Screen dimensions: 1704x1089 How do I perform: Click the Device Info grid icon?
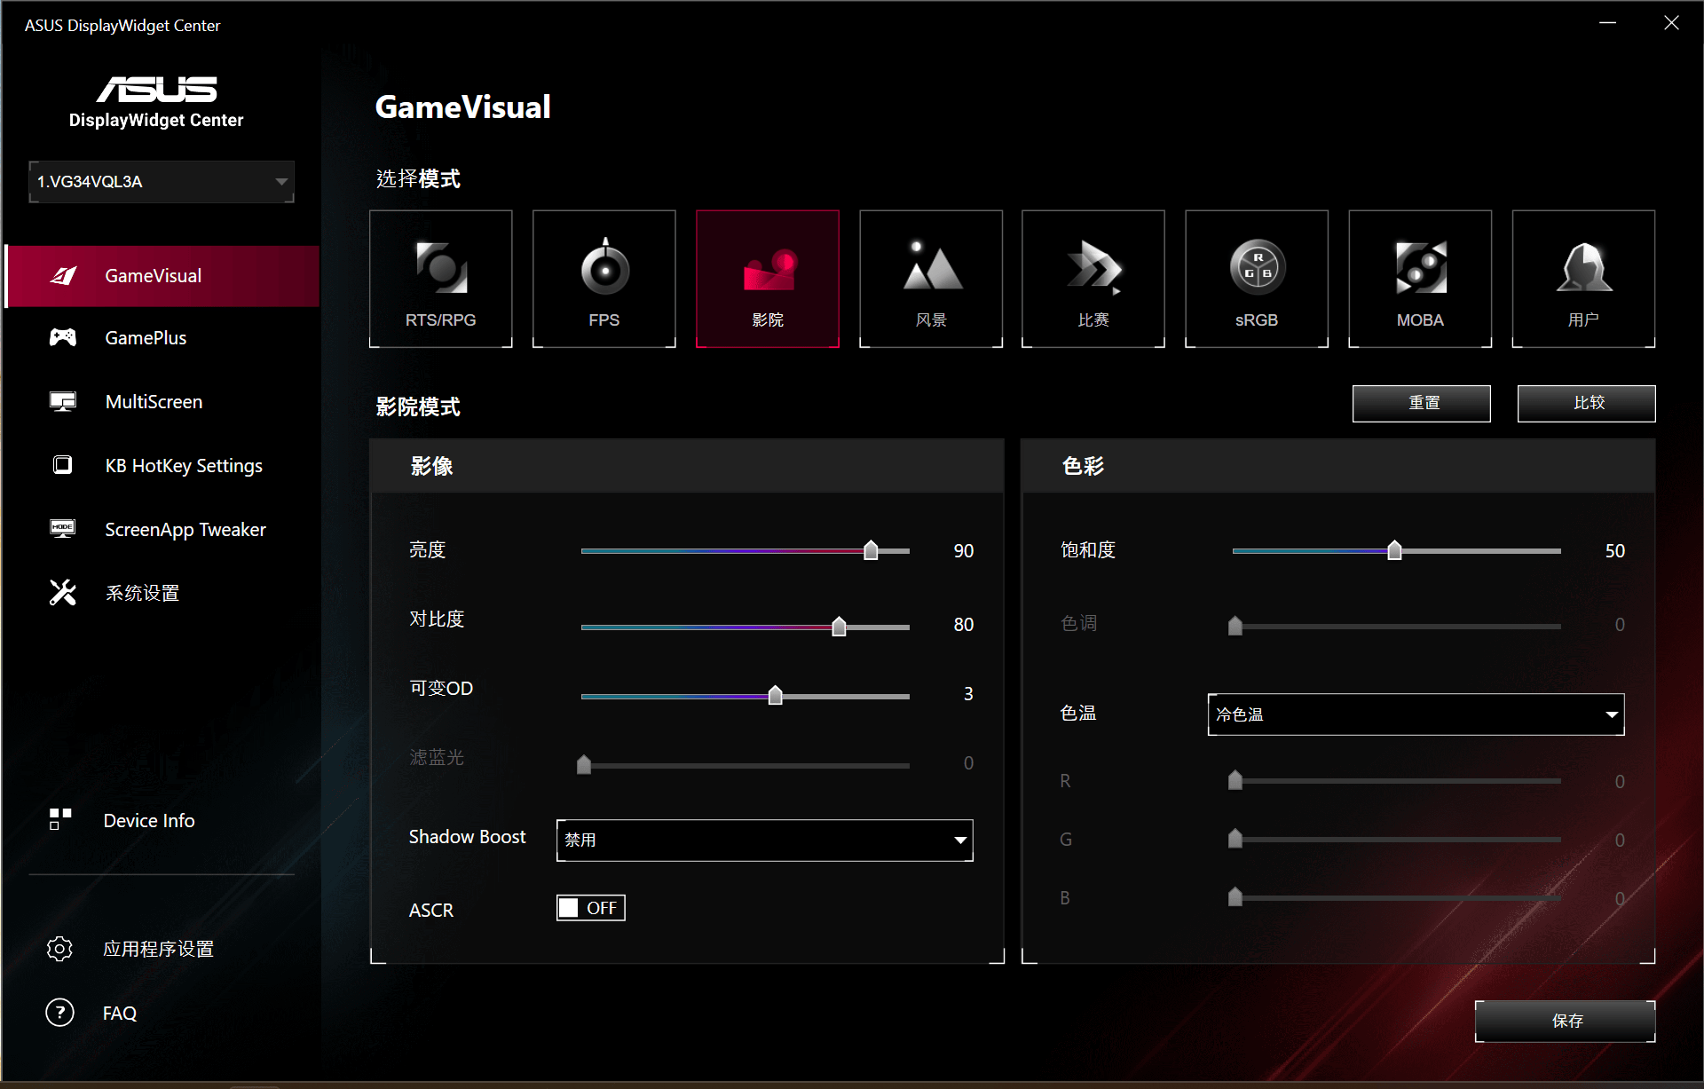click(x=60, y=819)
